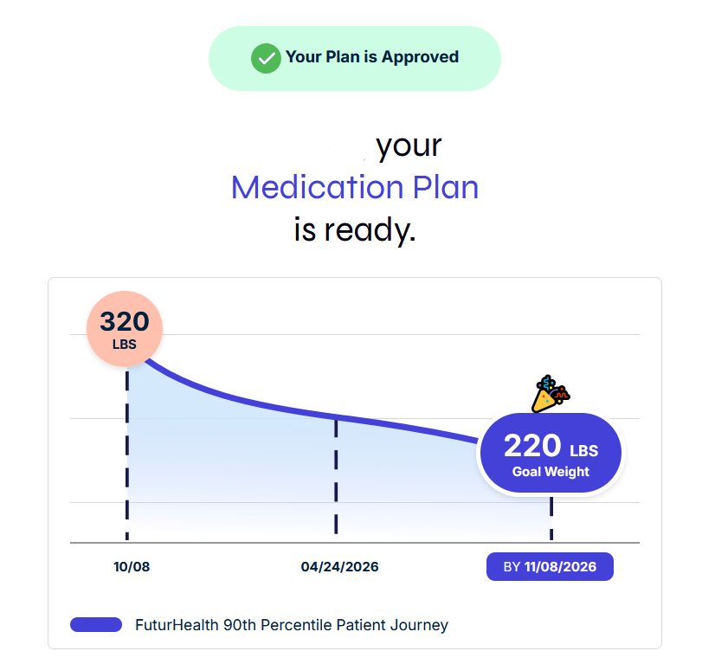
Task: Click the 10/08 start date label
Action: (x=132, y=567)
